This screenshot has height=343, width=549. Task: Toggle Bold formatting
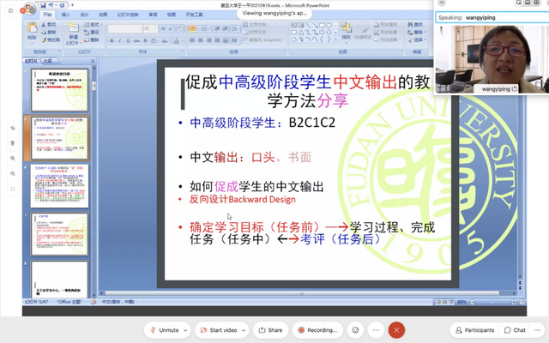click(x=112, y=41)
